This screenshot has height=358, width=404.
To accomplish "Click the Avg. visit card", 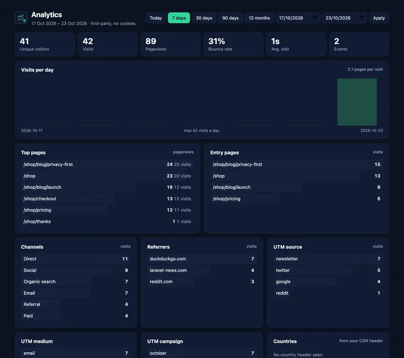I will [x=296, y=44].
